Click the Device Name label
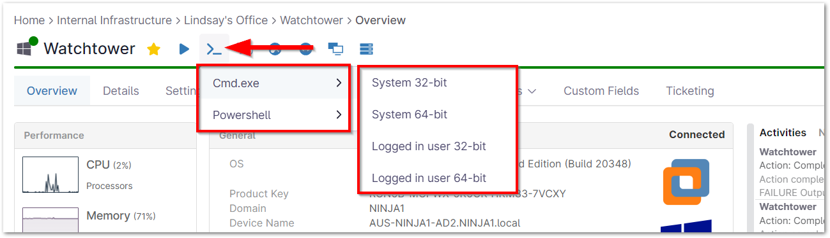830x238 pixels. click(x=262, y=223)
